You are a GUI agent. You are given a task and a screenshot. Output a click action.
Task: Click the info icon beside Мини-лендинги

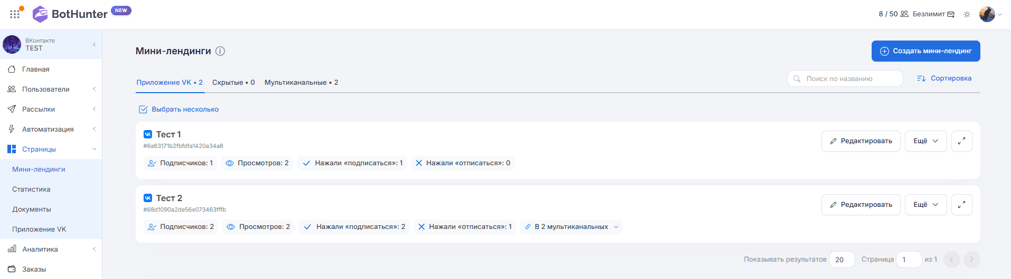220,51
